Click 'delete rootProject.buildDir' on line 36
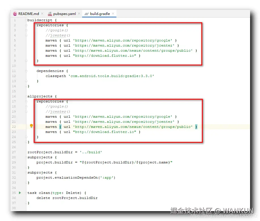The image size is (260, 221). pyautogui.click(x=67, y=198)
